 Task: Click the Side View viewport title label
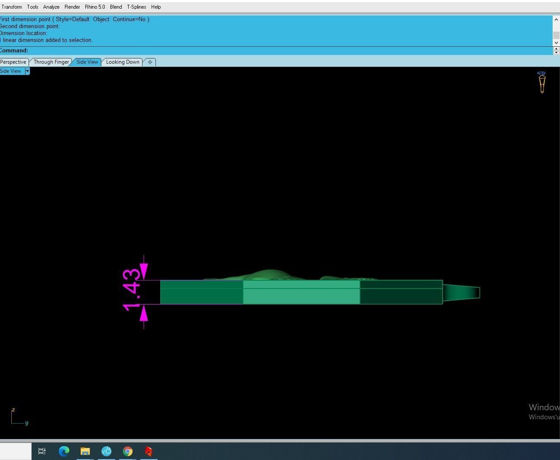click(x=11, y=71)
